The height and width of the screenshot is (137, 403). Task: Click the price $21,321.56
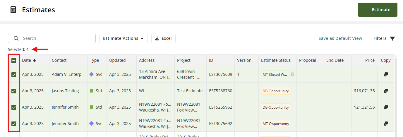[x=364, y=107]
